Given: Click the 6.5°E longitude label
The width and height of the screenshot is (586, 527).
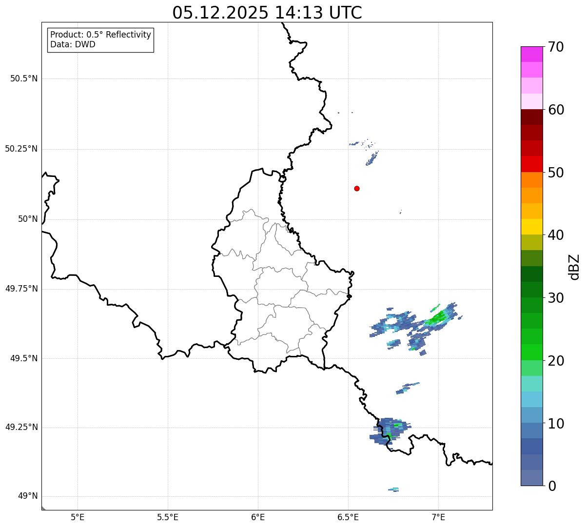Looking at the screenshot, I should 348,517.
